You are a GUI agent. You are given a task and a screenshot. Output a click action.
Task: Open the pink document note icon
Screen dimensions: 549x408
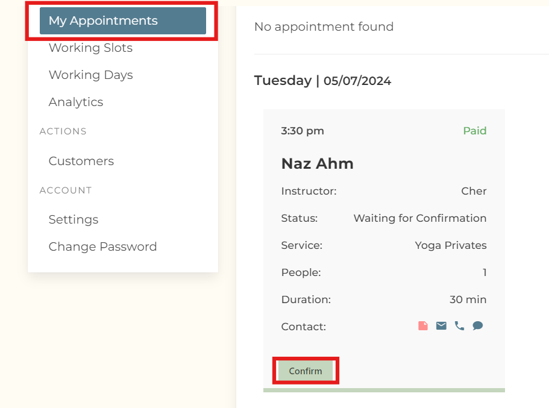pyautogui.click(x=423, y=326)
